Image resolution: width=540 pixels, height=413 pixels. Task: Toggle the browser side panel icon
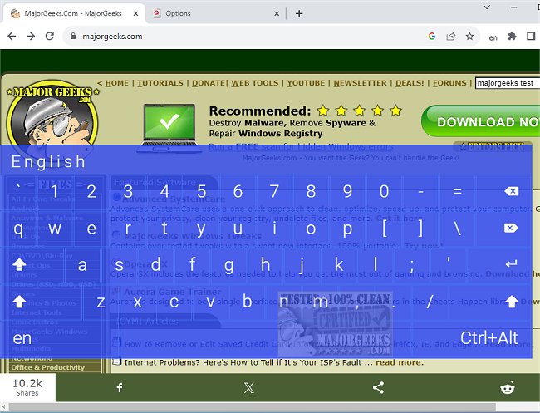(531, 36)
